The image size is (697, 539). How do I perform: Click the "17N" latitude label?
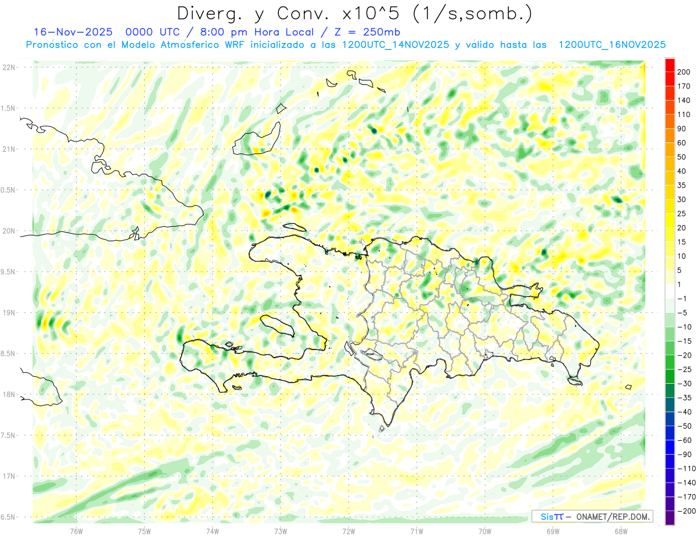[9, 476]
